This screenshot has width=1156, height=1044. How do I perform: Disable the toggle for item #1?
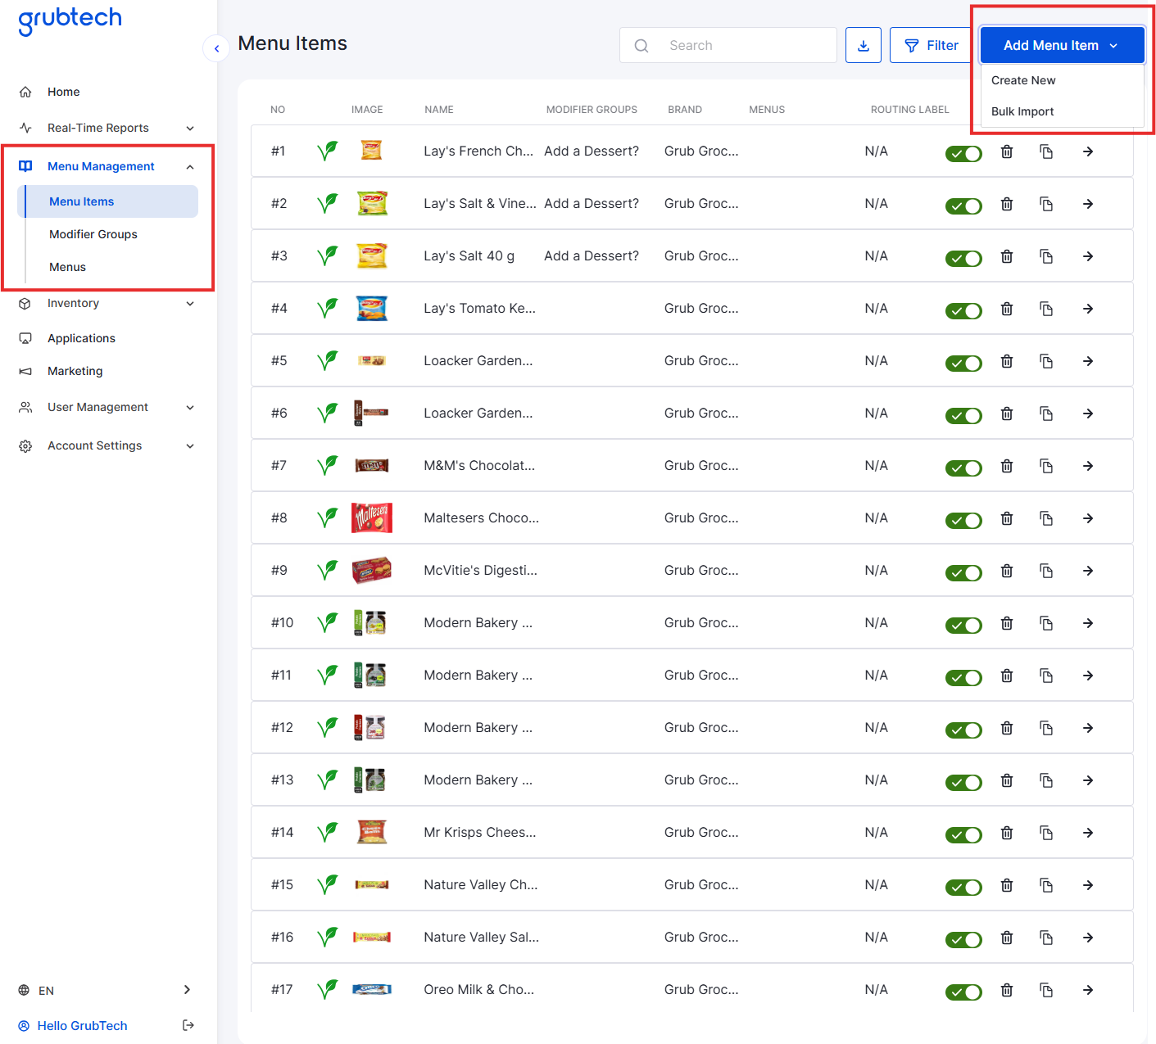[963, 153]
